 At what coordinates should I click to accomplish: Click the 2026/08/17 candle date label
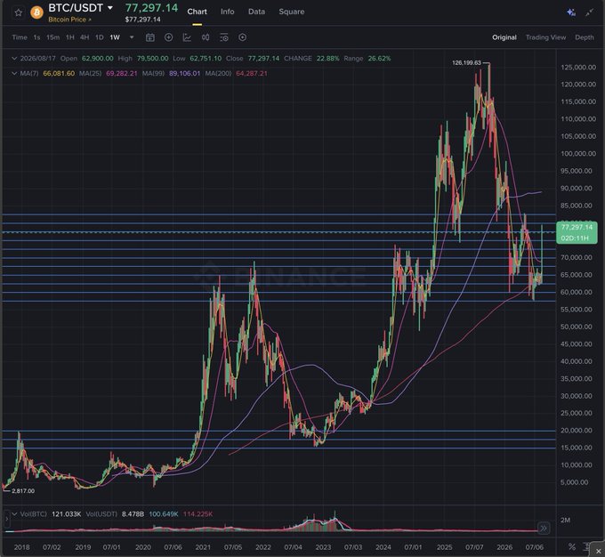click(37, 59)
